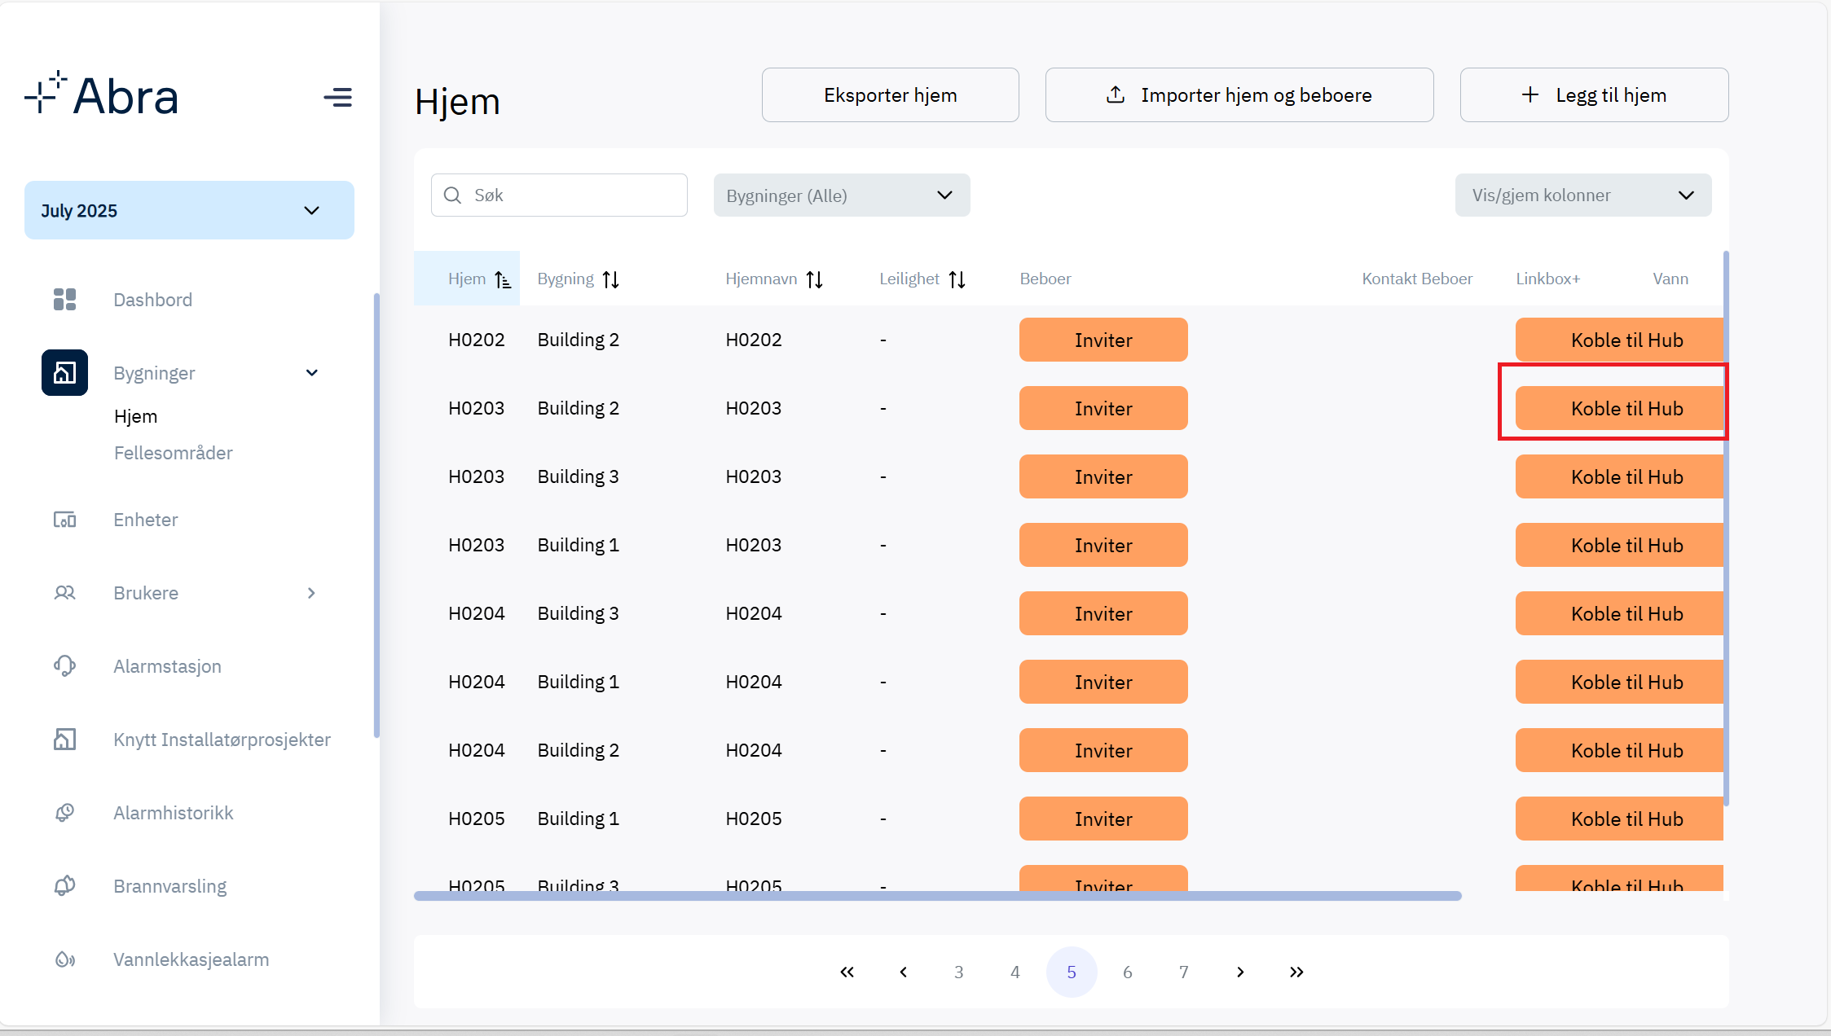This screenshot has height=1036, width=1831.
Task: Click the Brannvarsling alarm icon
Action: tap(64, 886)
